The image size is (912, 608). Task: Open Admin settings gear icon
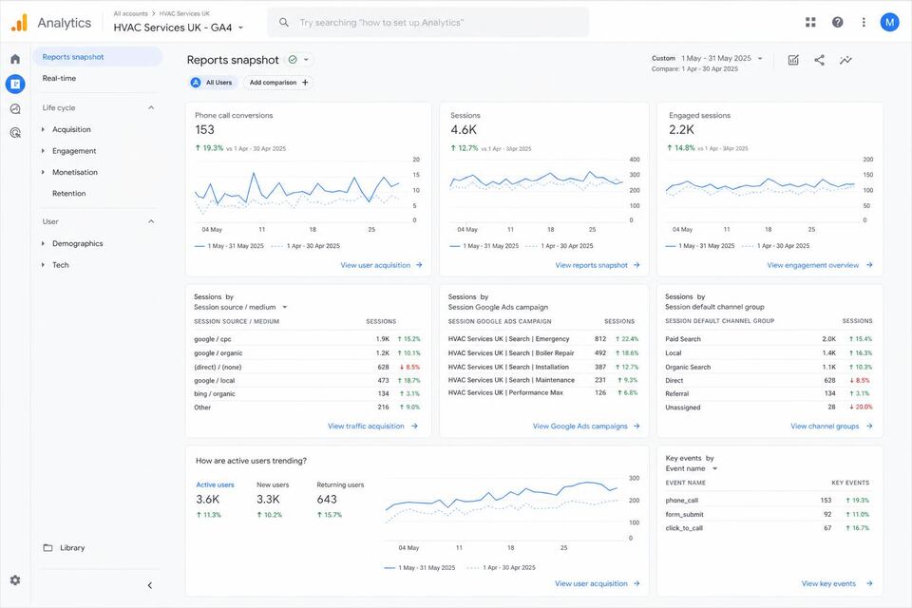coord(15,580)
